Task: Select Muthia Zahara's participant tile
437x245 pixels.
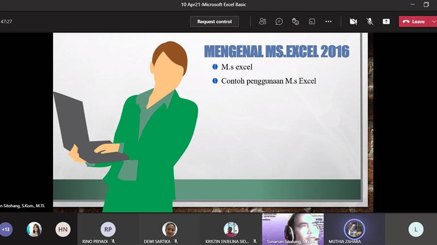Action: pyautogui.click(x=354, y=229)
